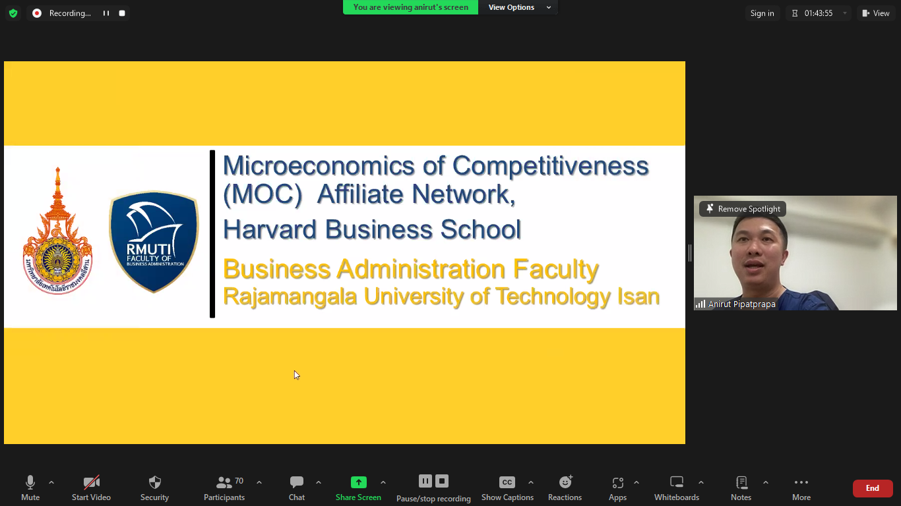Screen dimensions: 901x506
Task: Stop recording in the bottom toolbar
Action: pyautogui.click(x=442, y=481)
